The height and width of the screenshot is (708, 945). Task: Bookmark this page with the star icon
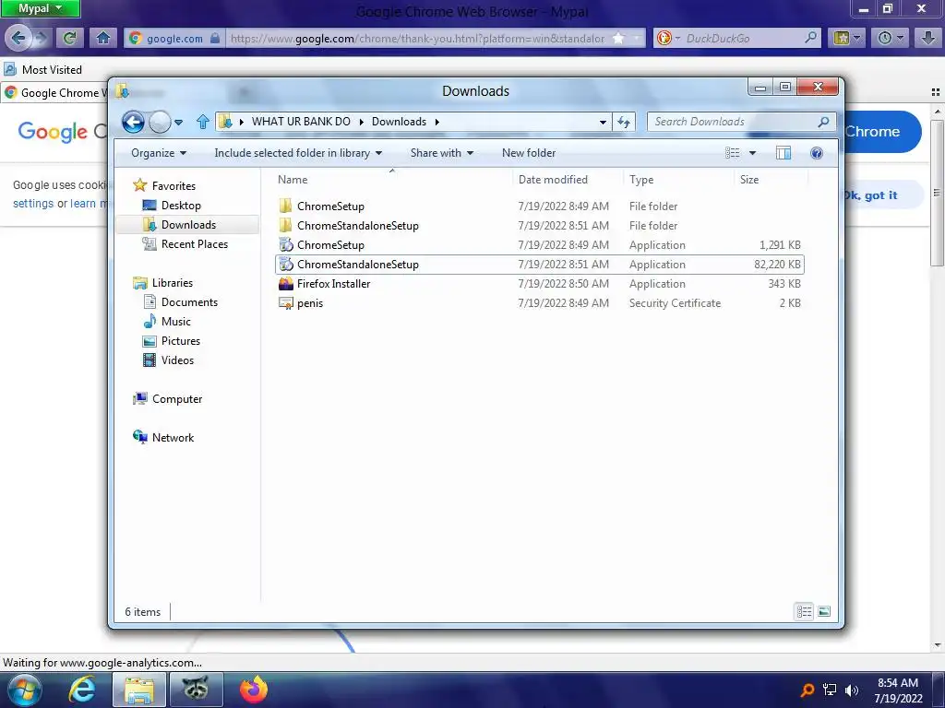pos(619,38)
